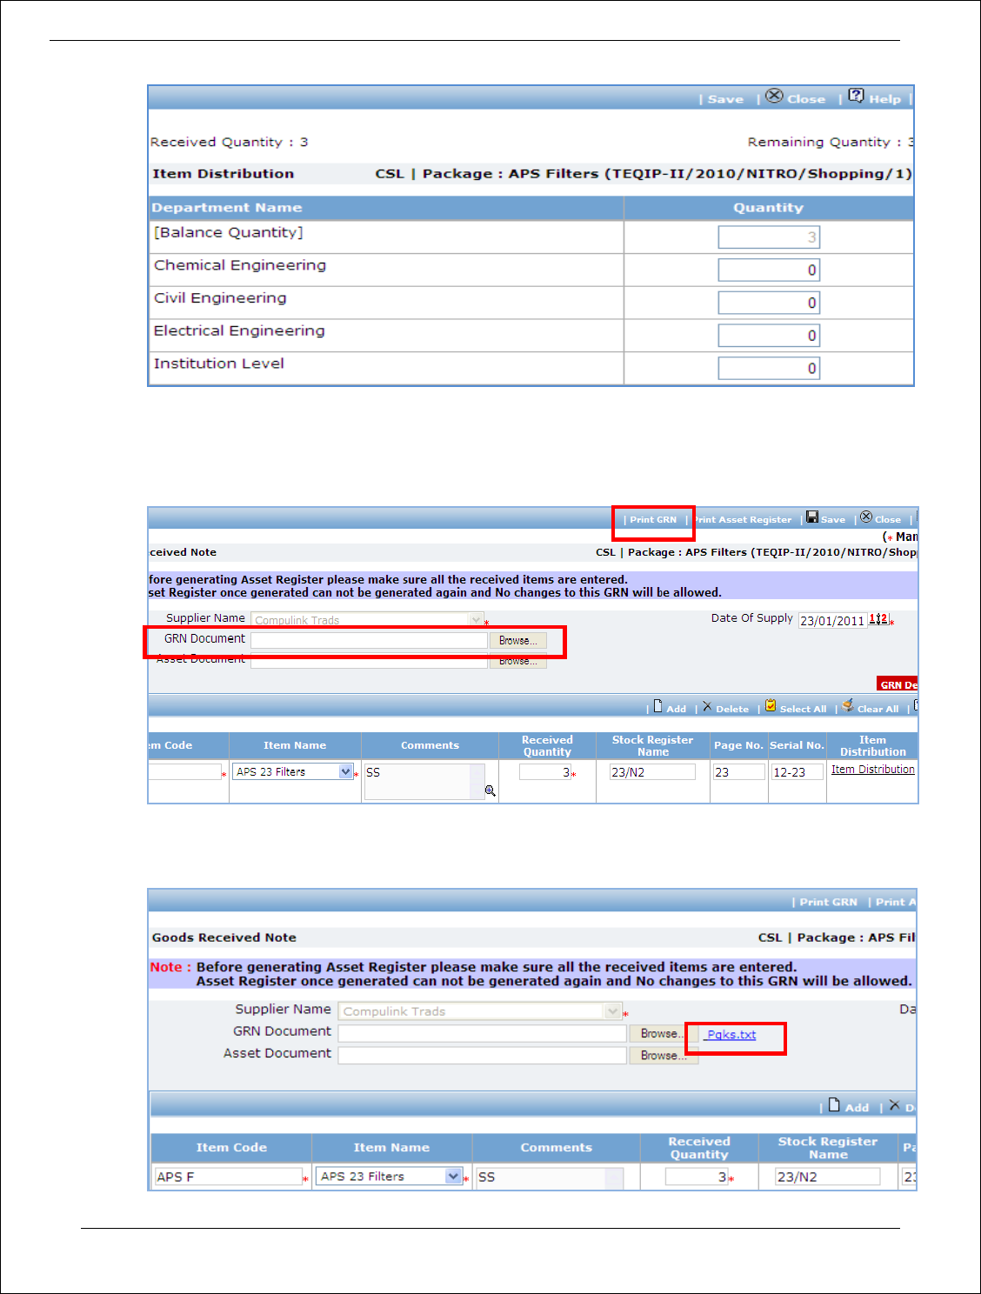The image size is (981, 1294).
Task: Select the Institution Level quantity field
Action: click(x=769, y=369)
